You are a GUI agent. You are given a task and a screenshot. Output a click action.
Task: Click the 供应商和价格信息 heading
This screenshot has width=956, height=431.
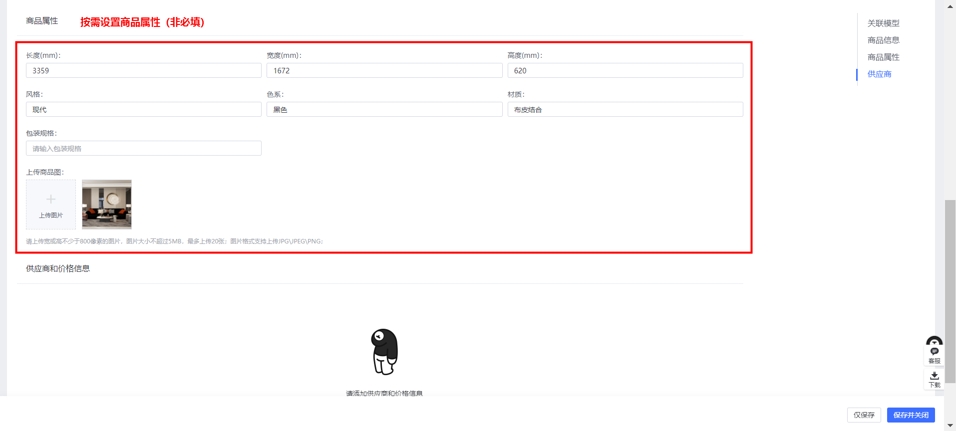click(x=58, y=268)
